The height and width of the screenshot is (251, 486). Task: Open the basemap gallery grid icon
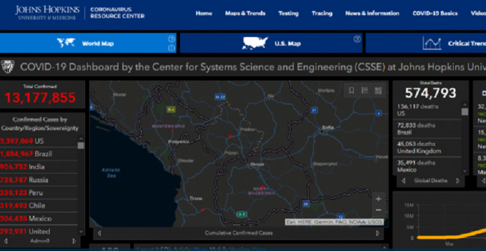378,91
